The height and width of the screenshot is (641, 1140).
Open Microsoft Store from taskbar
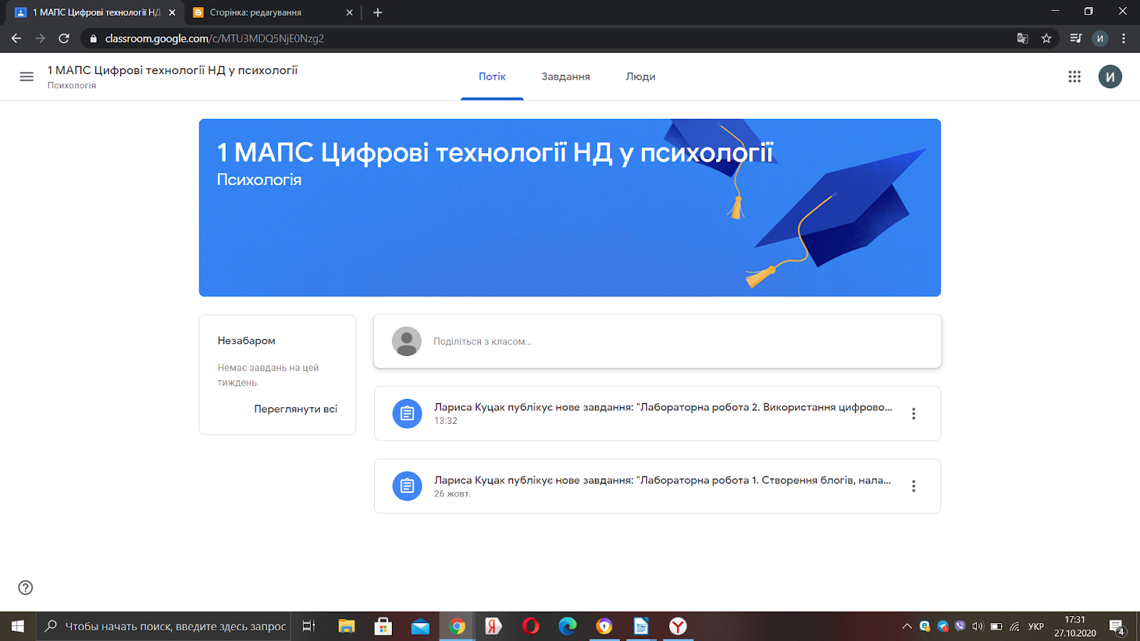tap(383, 626)
